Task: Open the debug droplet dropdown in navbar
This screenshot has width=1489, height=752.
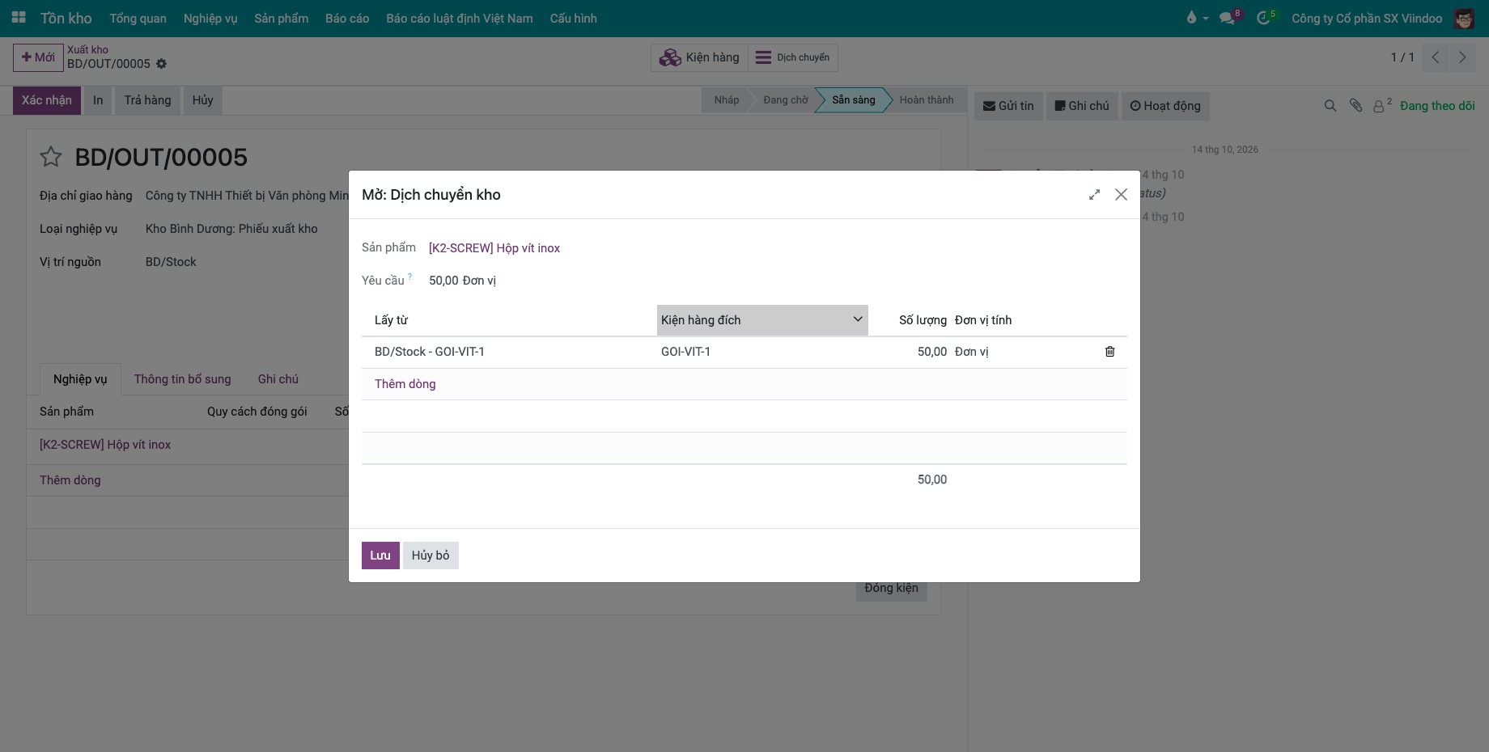Action: click(1196, 18)
